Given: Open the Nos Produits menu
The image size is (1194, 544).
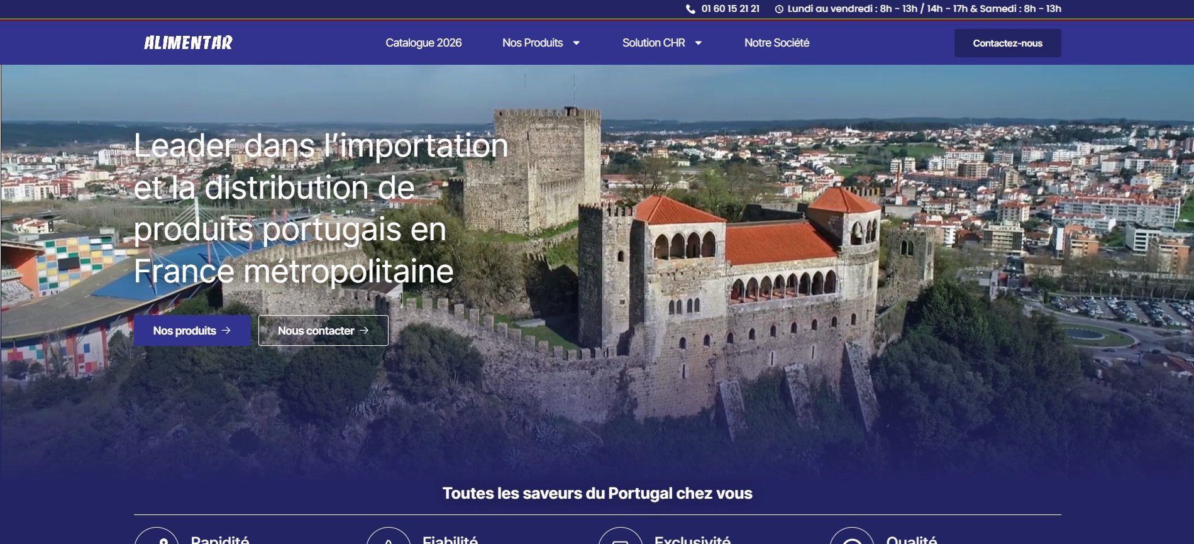Looking at the screenshot, I should (533, 43).
